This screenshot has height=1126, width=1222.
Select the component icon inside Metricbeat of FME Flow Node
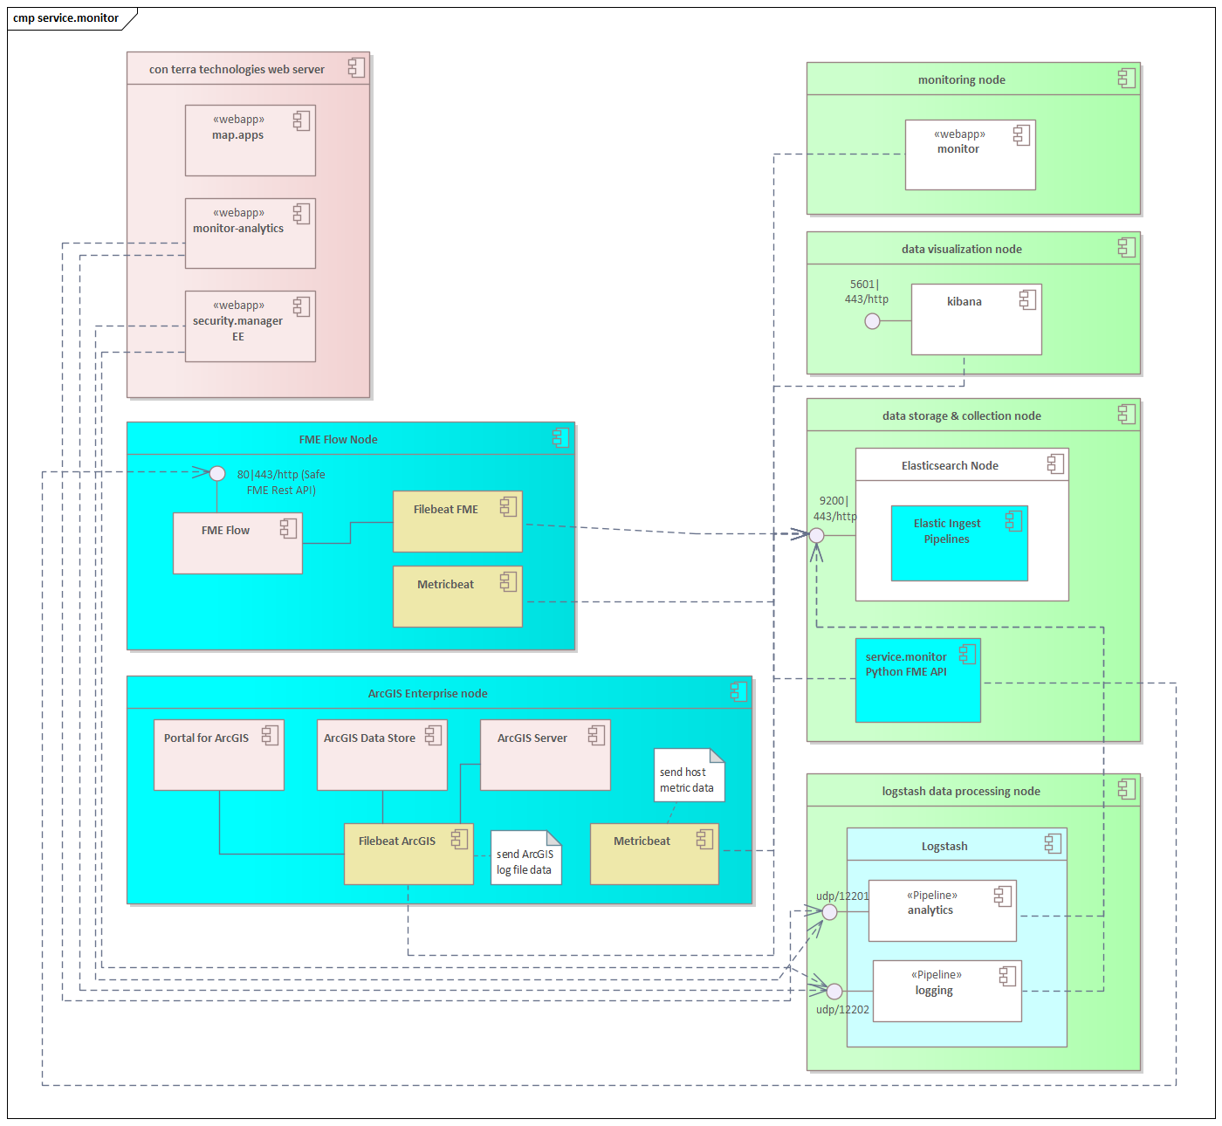click(x=506, y=580)
